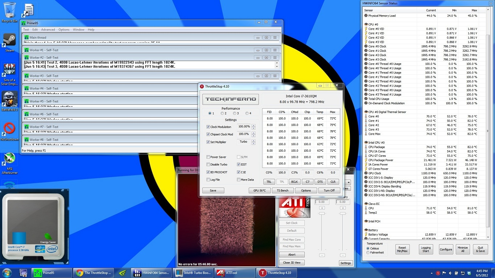Click the Intel Turbo Boost gadget Energy Saver leaf
Screen dimensions: 495x278
coord(48,237)
